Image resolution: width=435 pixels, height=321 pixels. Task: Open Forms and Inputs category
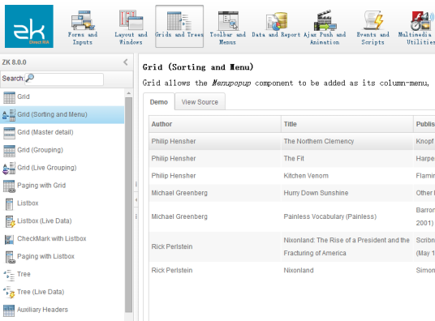83,27
